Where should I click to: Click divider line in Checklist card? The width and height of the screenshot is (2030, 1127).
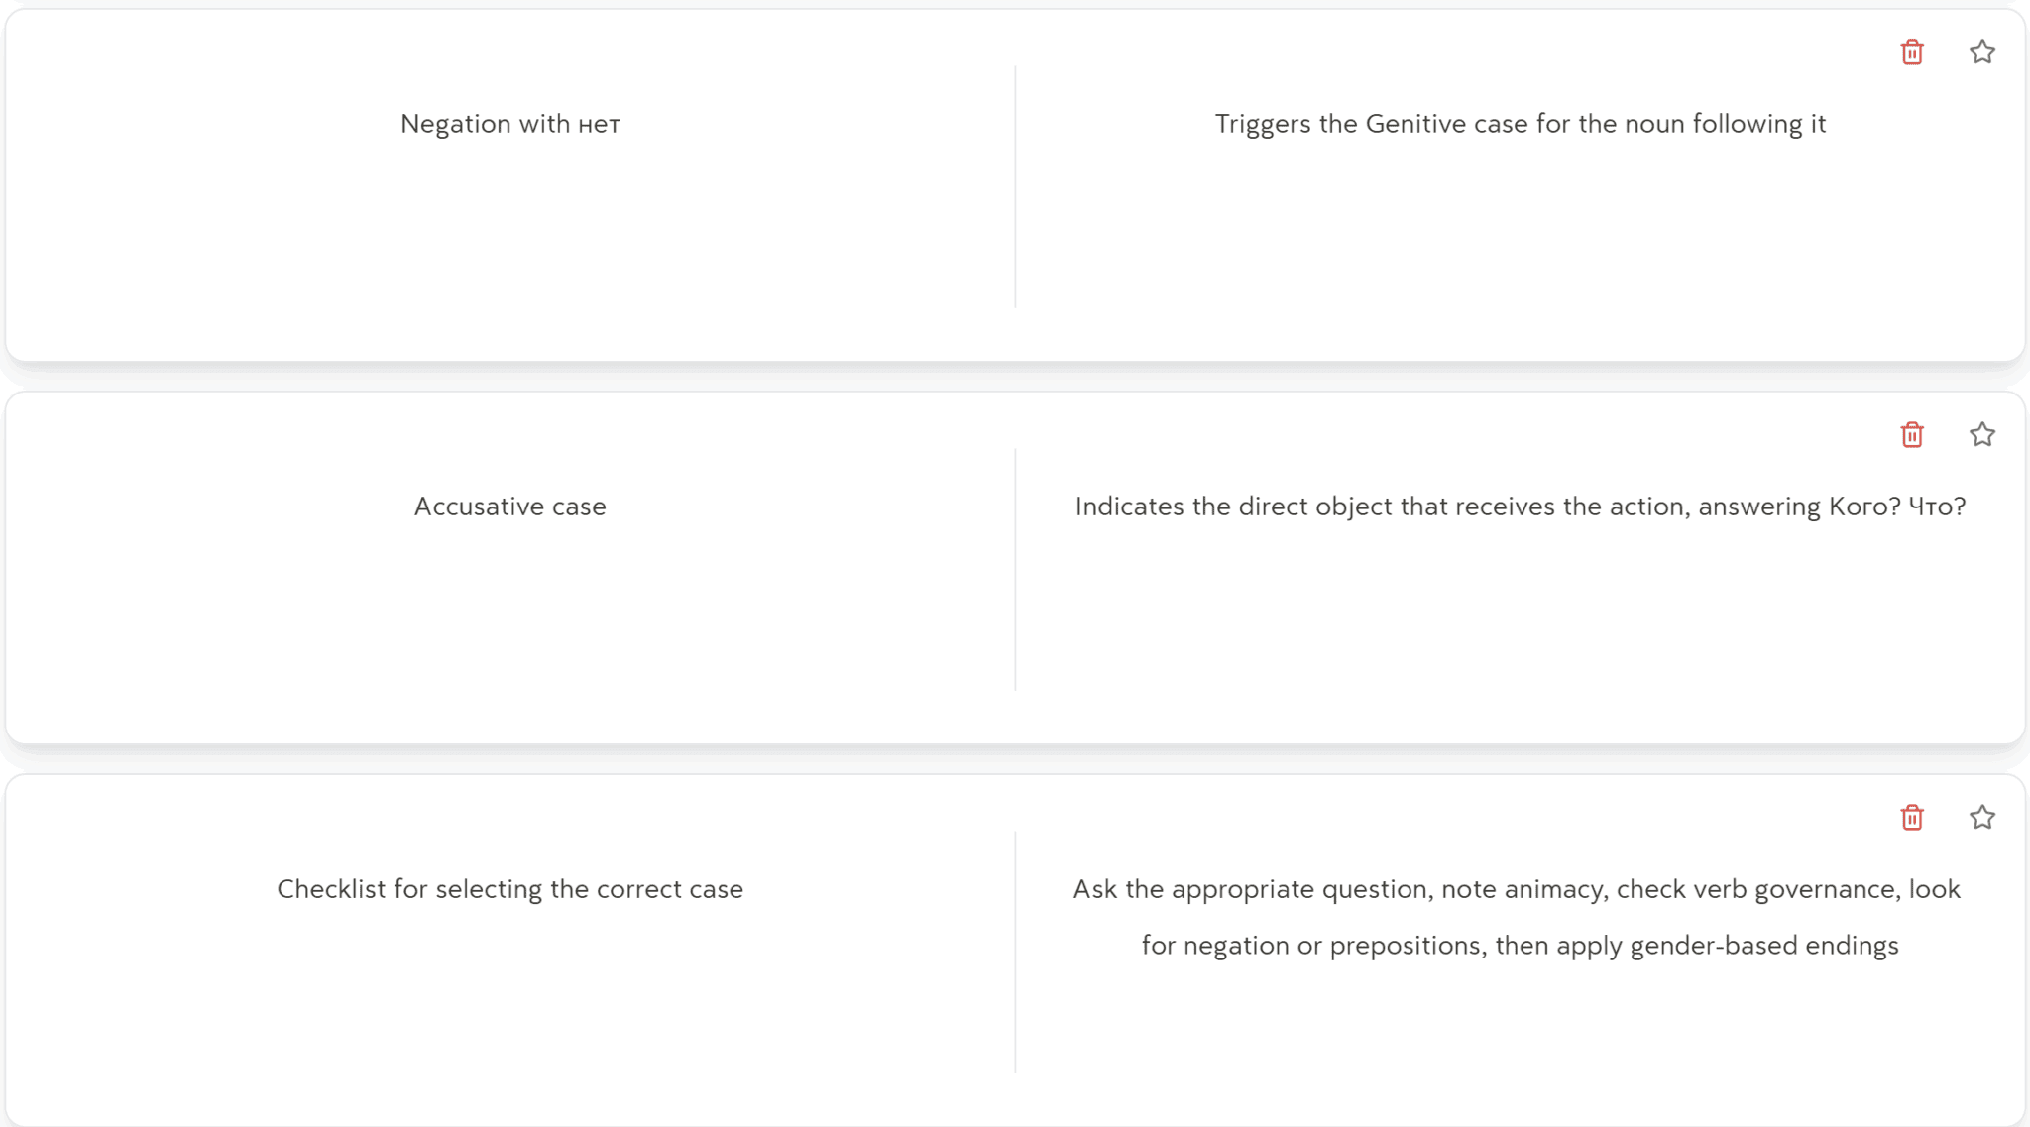pyautogui.click(x=1015, y=952)
